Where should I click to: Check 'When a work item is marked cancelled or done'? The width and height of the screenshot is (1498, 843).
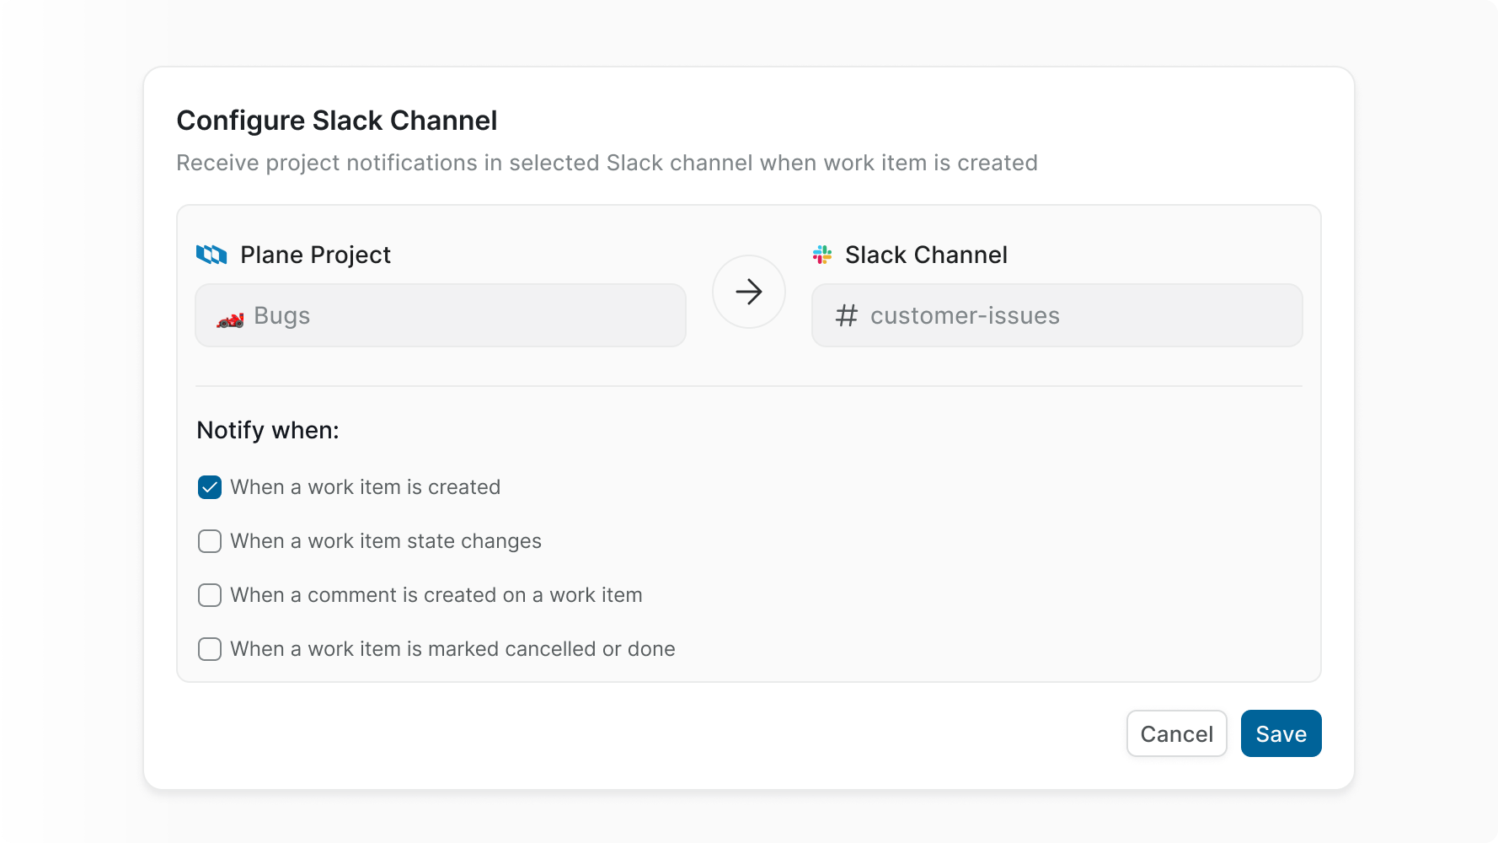[x=209, y=649]
